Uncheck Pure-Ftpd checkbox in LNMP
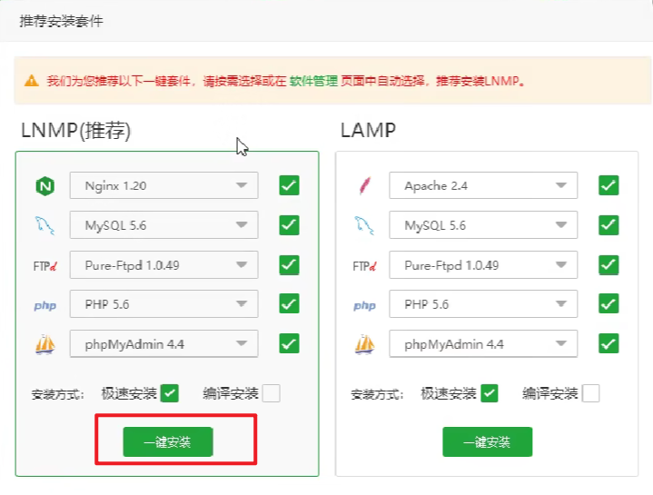Image resolution: width=653 pixels, height=495 pixels. click(x=289, y=265)
